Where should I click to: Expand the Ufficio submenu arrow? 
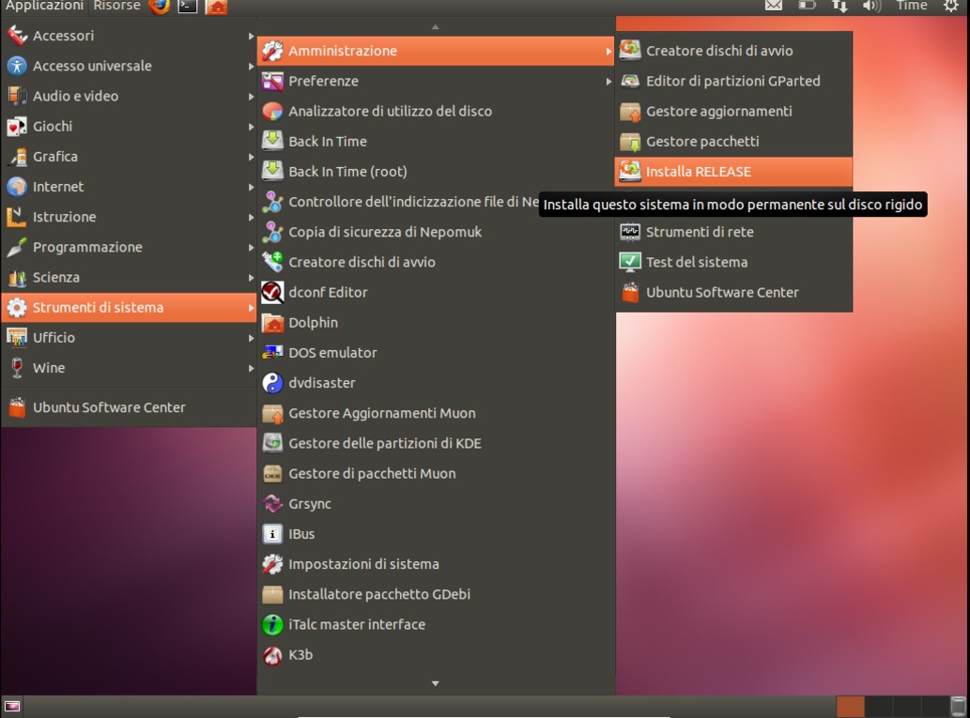251,338
